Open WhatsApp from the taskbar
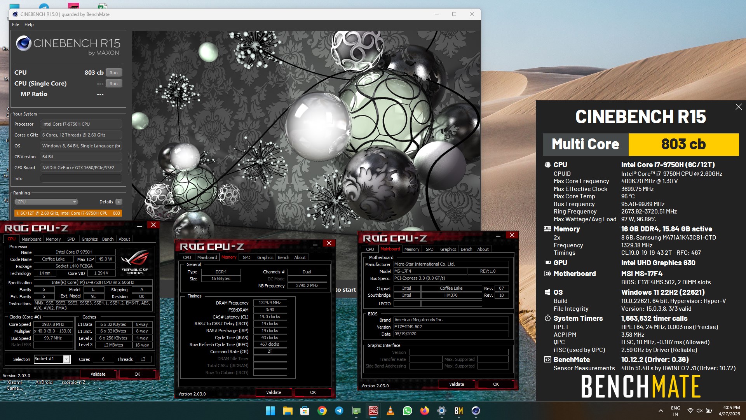The height and width of the screenshot is (420, 746). pyautogui.click(x=407, y=411)
